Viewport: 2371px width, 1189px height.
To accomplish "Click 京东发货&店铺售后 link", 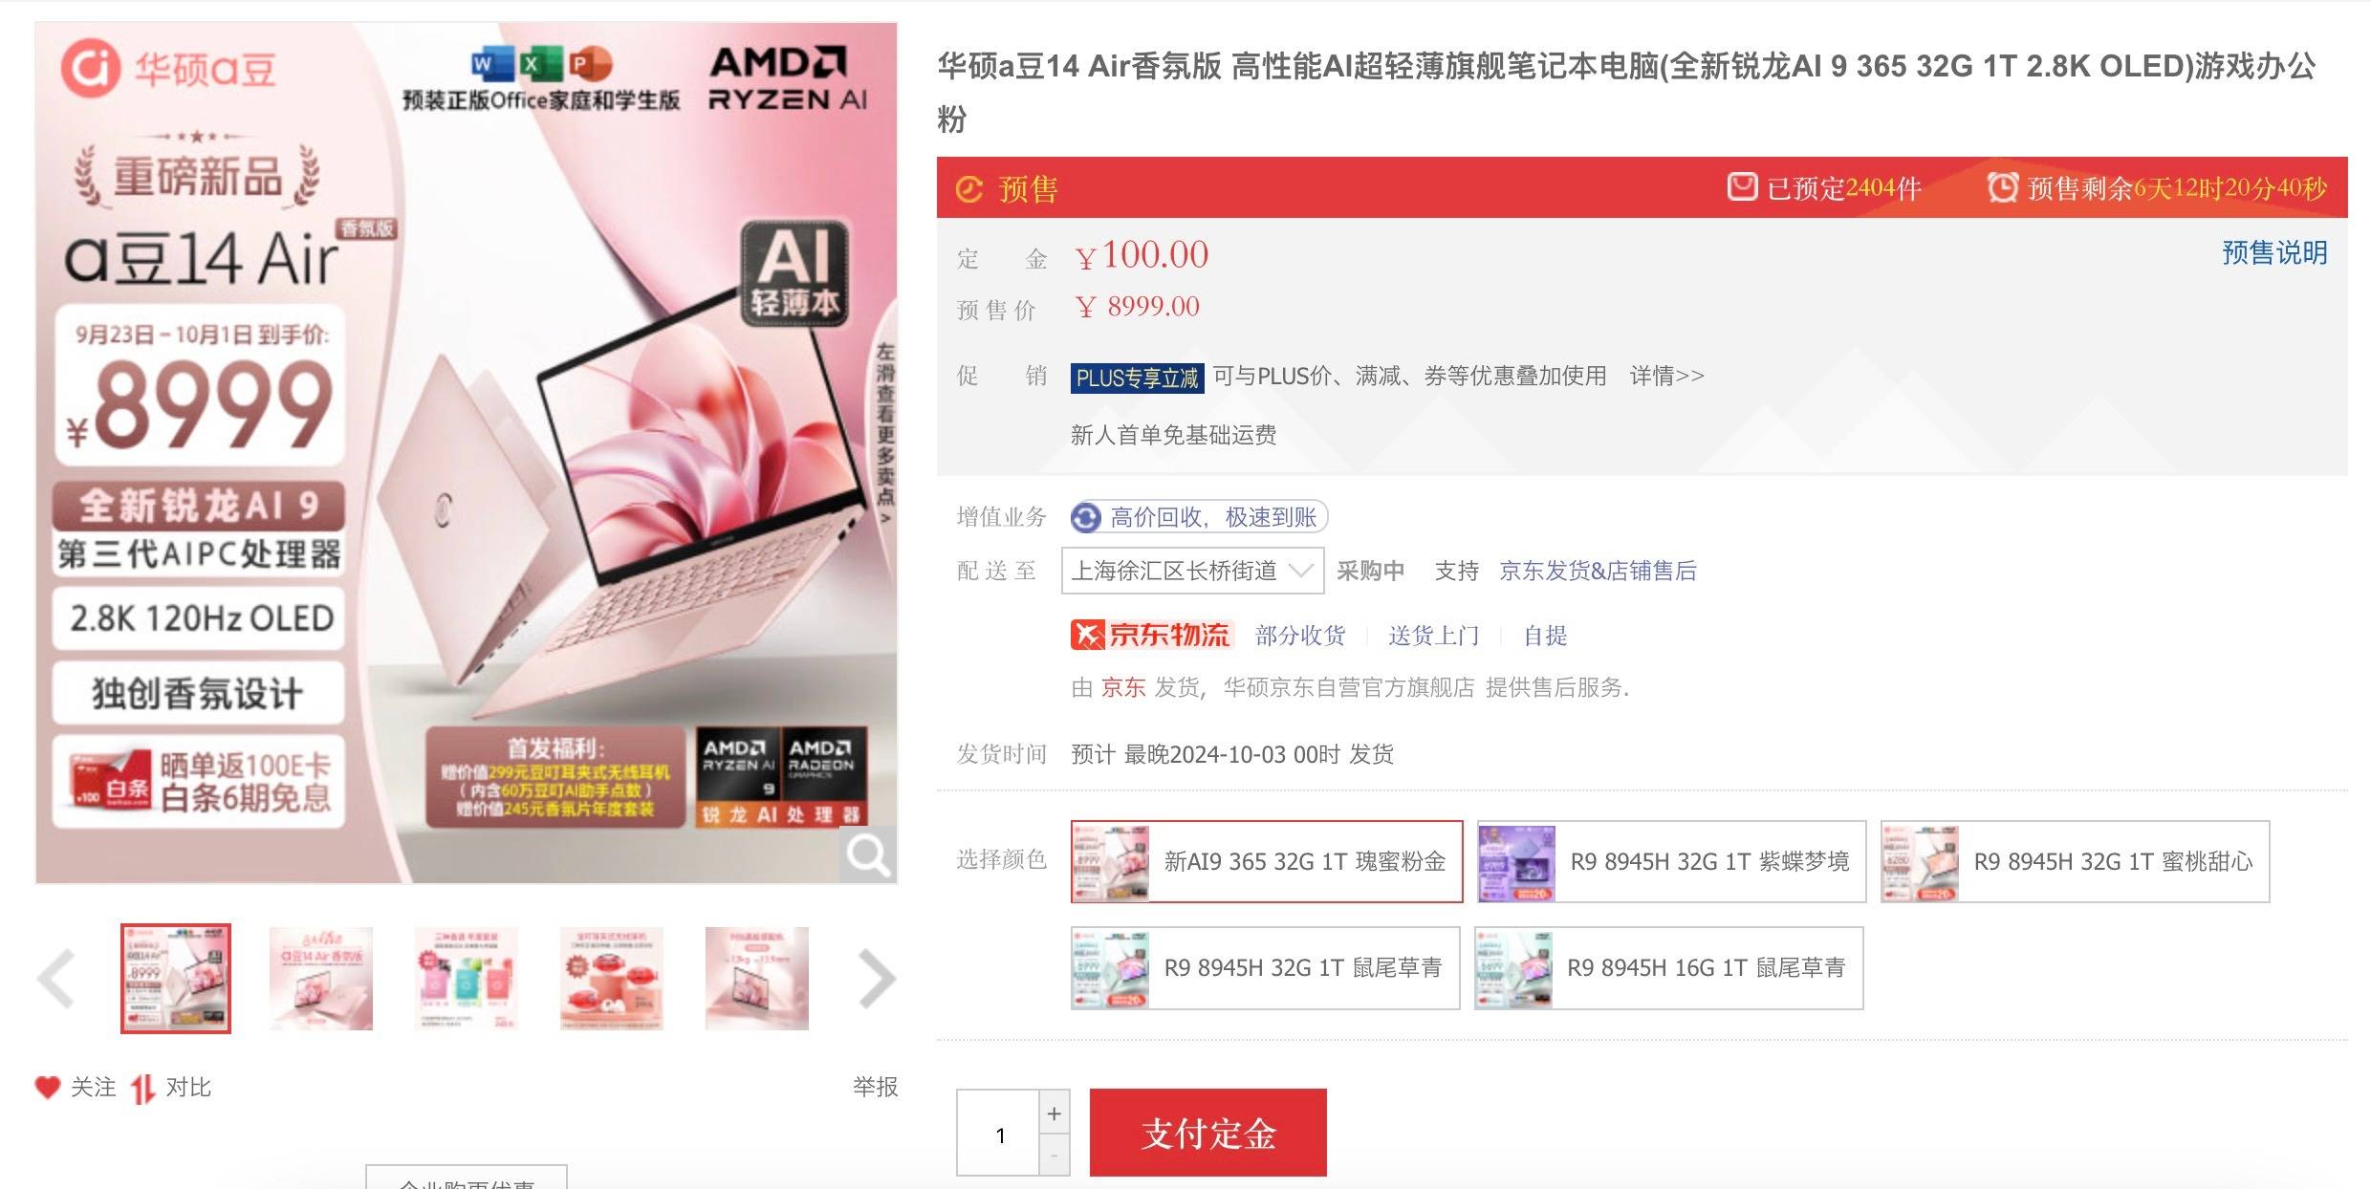I will pos(1598,572).
